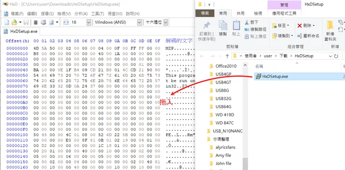The height and width of the screenshot is (170, 345).
Task: Click the 解碼的文字 column header
Action: pos(179,41)
